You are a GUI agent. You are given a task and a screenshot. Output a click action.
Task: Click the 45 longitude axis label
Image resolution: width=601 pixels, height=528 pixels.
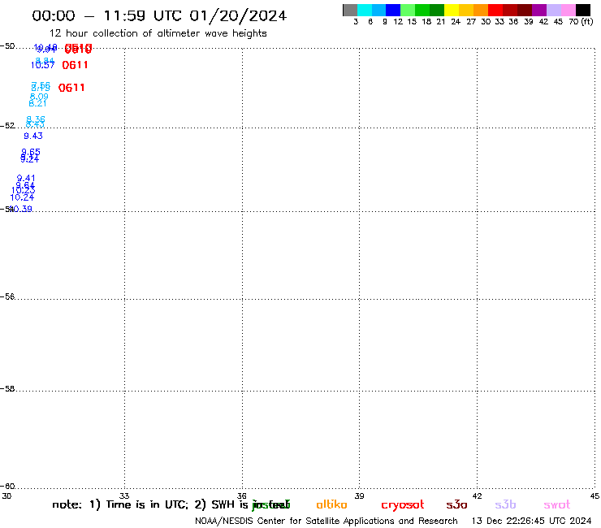coord(595,496)
